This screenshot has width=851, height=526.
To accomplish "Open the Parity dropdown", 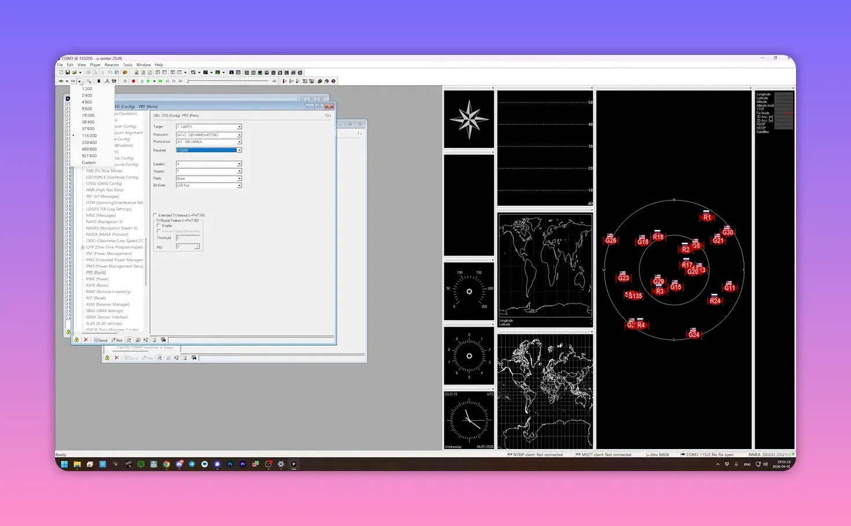I will [239, 179].
